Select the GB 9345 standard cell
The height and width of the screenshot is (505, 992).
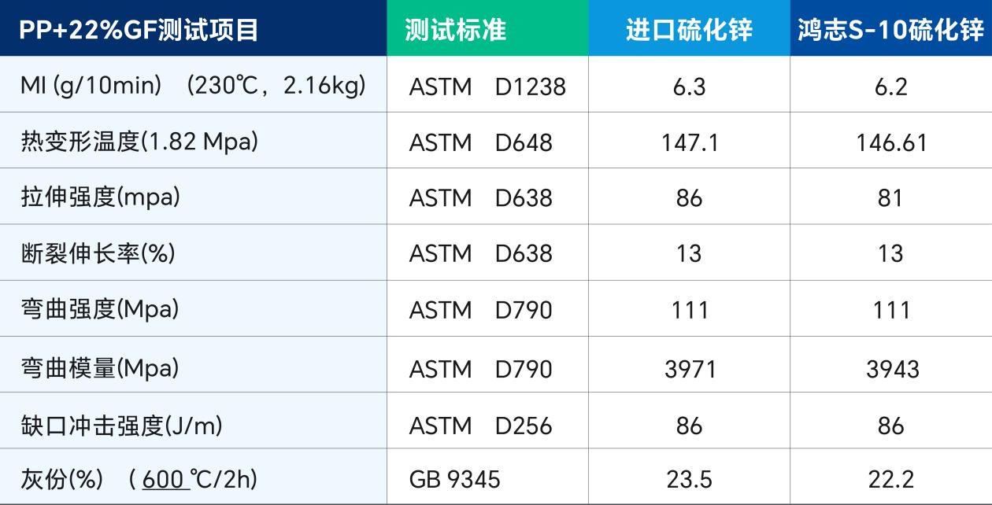[x=454, y=479]
